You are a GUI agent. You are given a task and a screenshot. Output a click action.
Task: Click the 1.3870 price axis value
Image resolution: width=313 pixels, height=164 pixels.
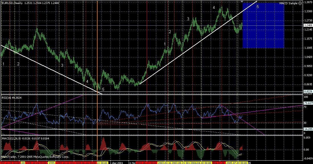coord(308,2)
